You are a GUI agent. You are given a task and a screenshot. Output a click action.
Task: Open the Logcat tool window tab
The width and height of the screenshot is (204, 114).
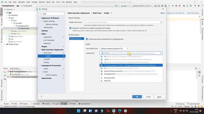pos(56,104)
